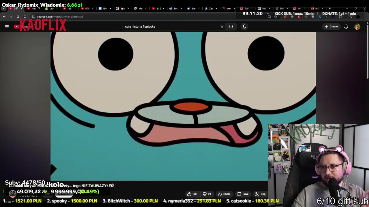Image resolution: width=369 pixels, height=207 pixels.
Task: Close the "Spir" tab
Action: 128,8
